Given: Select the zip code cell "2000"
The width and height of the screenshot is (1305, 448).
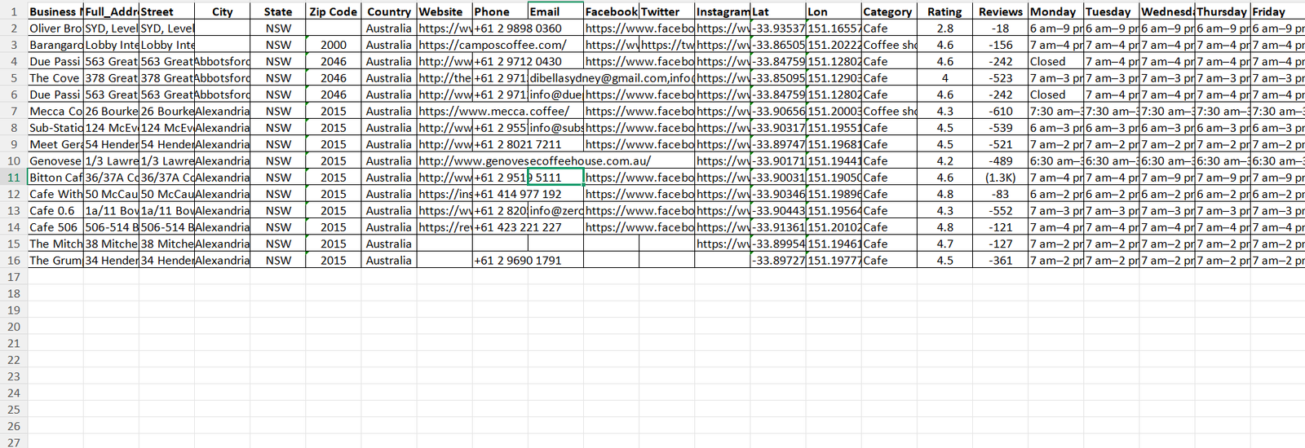Looking at the screenshot, I should click(x=333, y=45).
